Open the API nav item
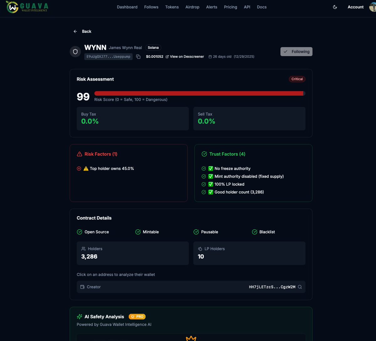Image resolution: width=376 pixels, height=341 pixels. (x=247, y=7)
